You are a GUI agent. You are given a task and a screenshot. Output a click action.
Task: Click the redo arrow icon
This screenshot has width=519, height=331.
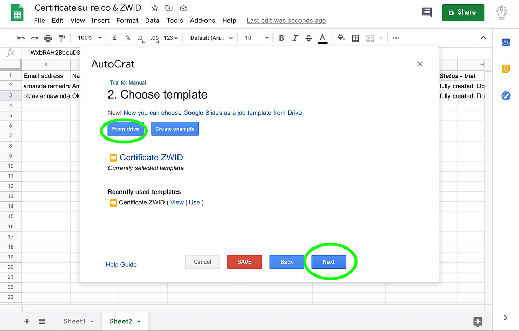pyautogui.click(x=34, y=38)
